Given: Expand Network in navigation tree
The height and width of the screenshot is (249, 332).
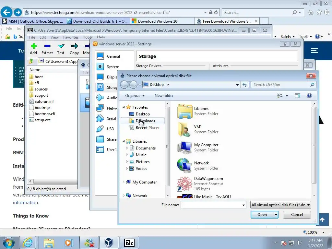Looking at the screenshot, I should pyautogui.click(x=124, y=196).
